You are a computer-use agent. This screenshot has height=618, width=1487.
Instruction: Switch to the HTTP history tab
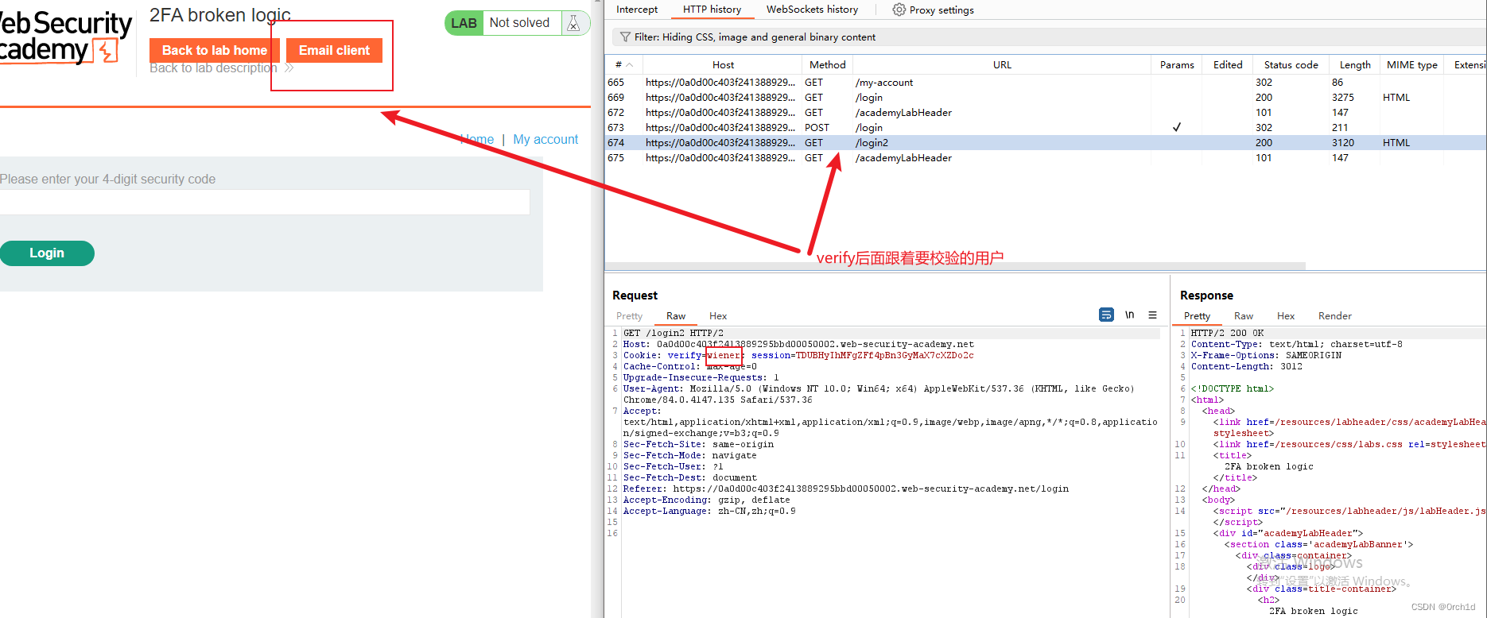point(712,10)
